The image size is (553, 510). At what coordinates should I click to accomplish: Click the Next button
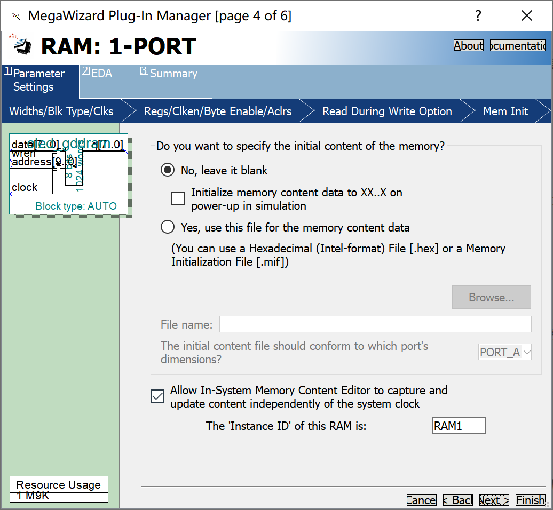(493, 499)
